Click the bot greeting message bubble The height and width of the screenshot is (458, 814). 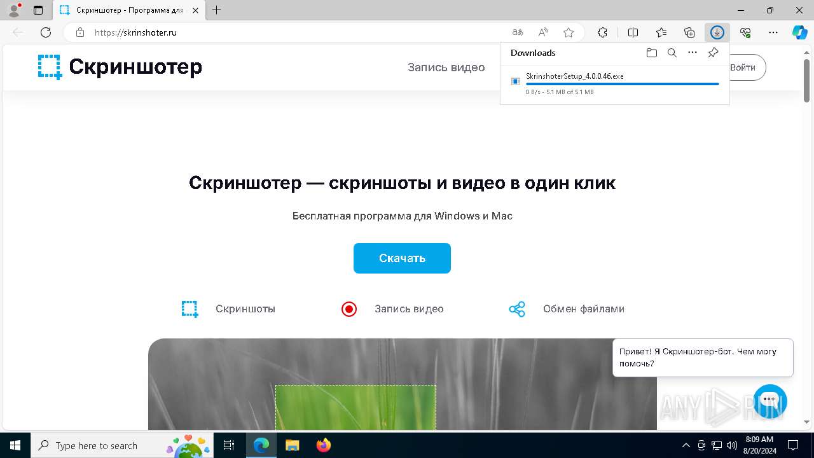tap(703, 357)
